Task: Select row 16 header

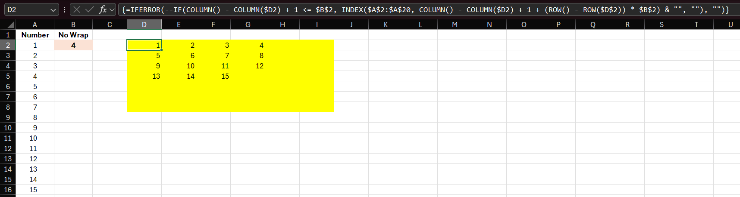Action: pyautogui.click(x=8, y=190)
